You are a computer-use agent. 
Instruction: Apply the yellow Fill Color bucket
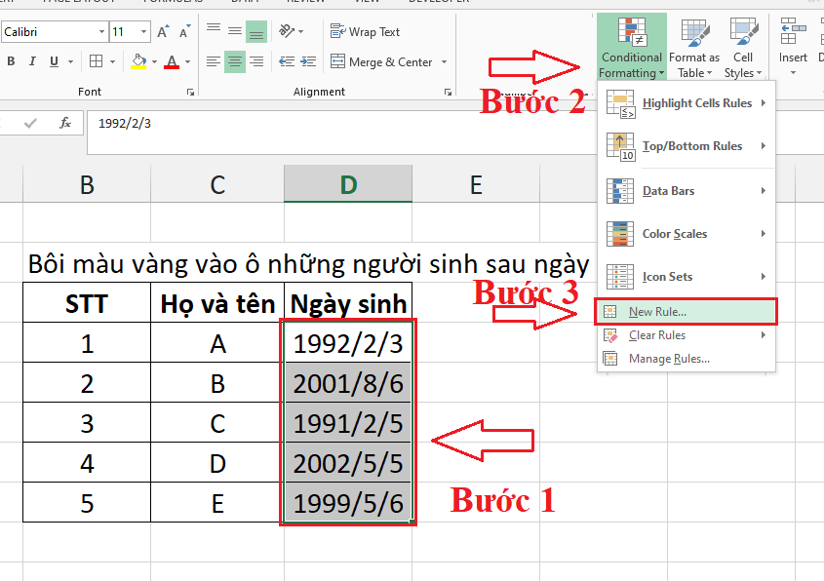tap(138, 61)
